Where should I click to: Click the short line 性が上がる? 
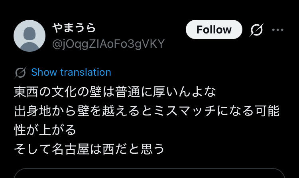45,130
